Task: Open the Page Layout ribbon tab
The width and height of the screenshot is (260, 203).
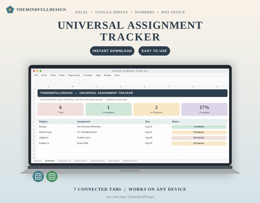Action: point(74,75)
